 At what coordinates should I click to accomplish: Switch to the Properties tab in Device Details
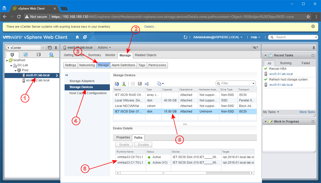coord(123,137)
